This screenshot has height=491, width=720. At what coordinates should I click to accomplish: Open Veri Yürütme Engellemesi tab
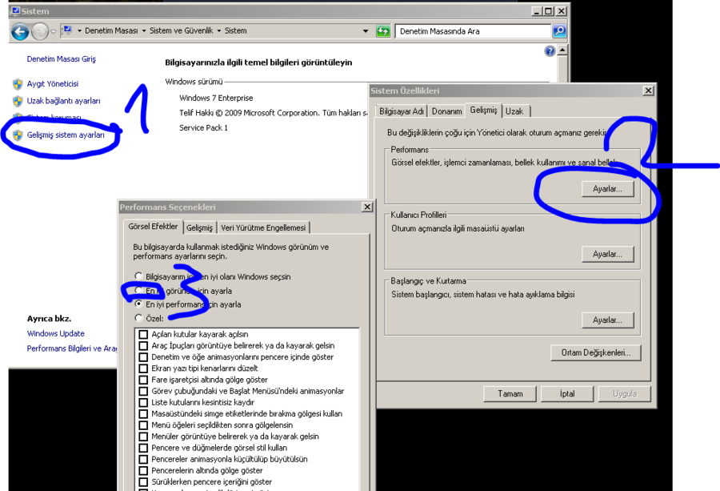pos(263,227)
